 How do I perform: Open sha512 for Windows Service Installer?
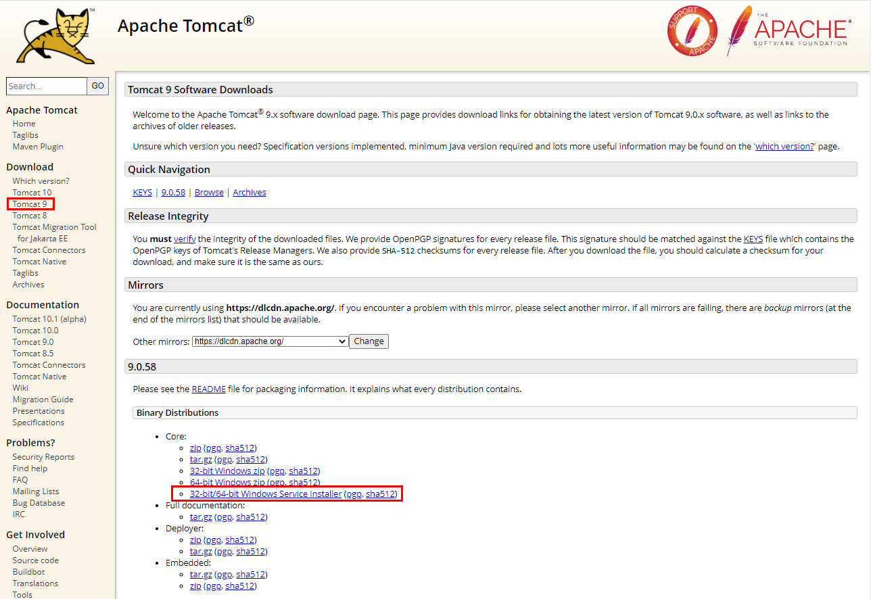[380, 494]
